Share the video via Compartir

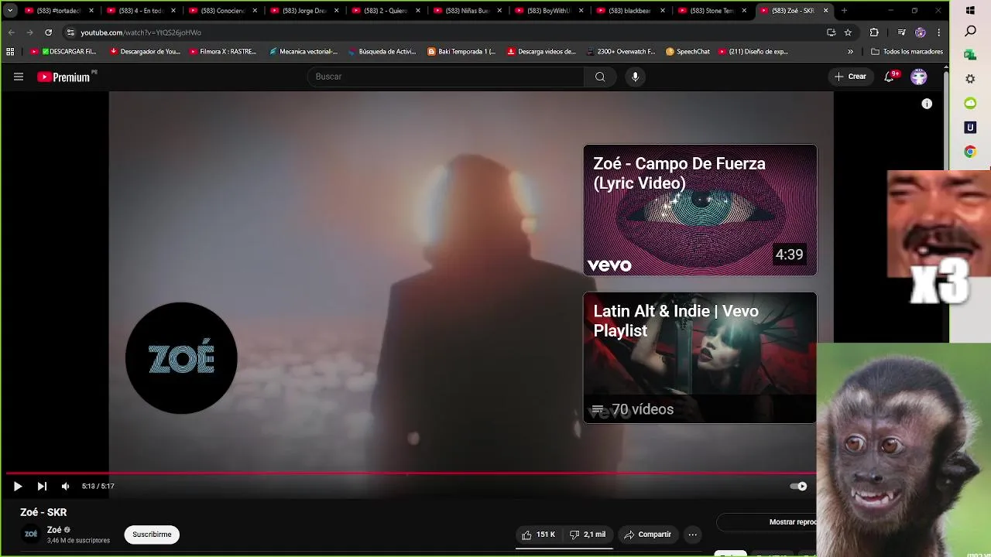point(648,535)
